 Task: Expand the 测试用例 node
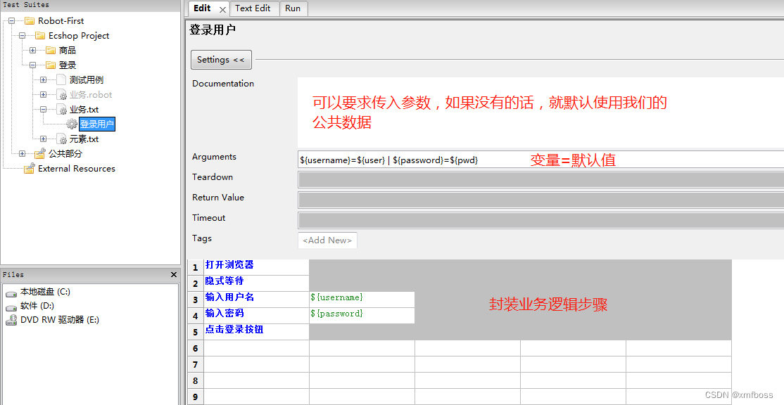pyautogui.click(x=43, y=80)
